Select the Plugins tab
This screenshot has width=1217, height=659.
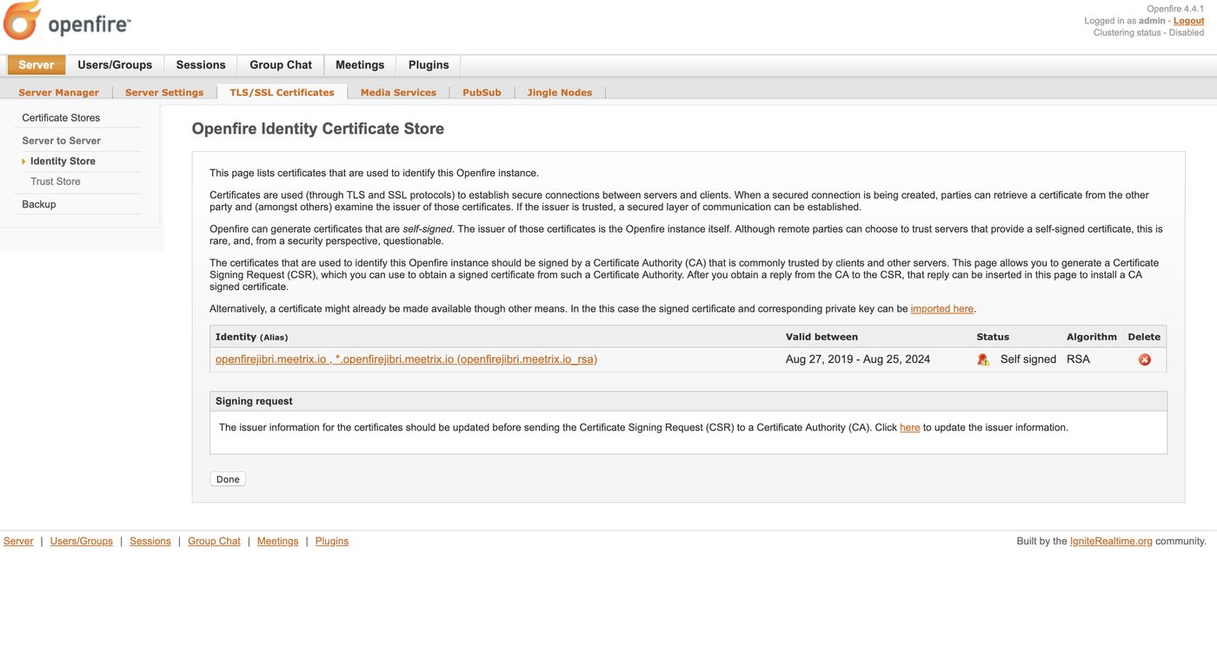tap(429, 65)
